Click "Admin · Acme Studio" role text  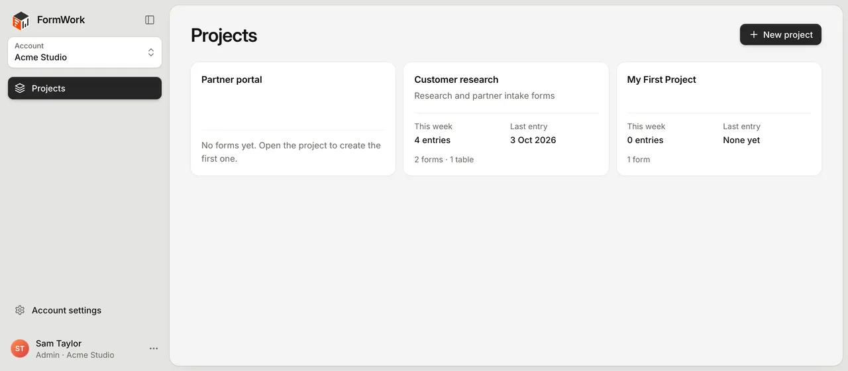click(75, 355)
